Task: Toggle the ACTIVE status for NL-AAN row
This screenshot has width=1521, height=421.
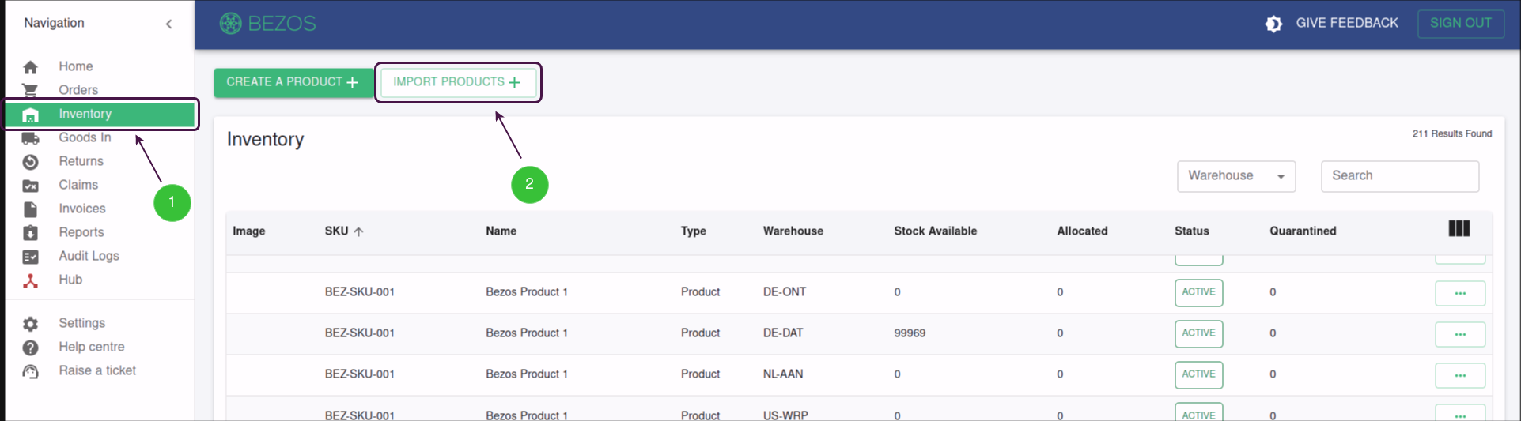Action: [x=1198, y=374]
